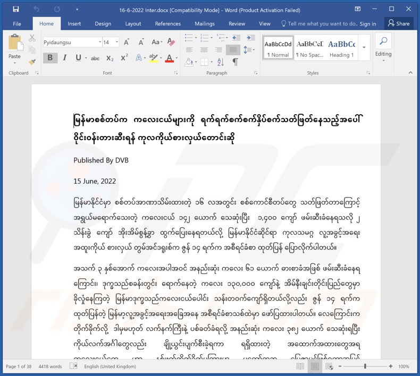The width and height of the screenshot is (420, 376).
Task: Save the document with the floppy disk icon
Action: [16, 9]
